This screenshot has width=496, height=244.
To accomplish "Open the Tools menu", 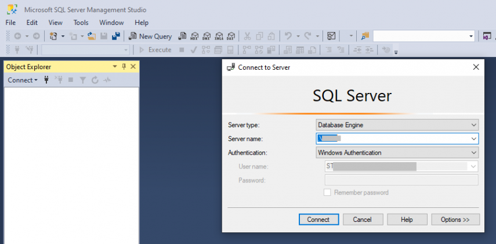I will click(x=81, y=23).
